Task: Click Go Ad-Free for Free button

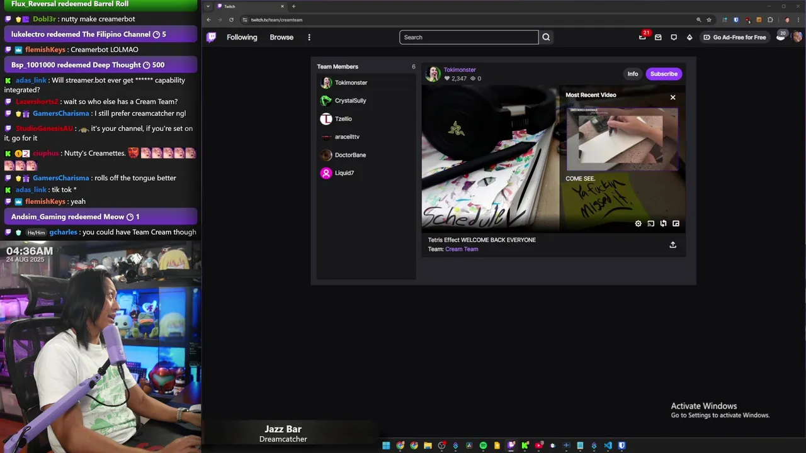Action: tap(735, 37)
